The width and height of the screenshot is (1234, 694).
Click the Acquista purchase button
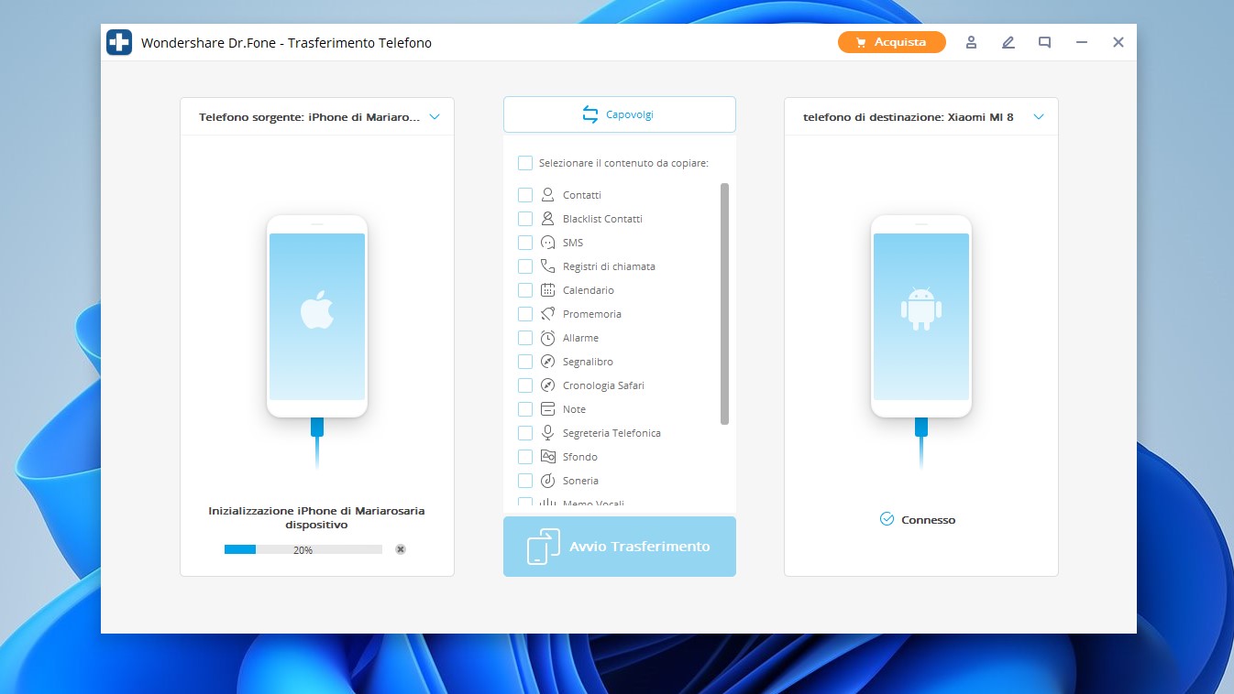coord(892,42)
